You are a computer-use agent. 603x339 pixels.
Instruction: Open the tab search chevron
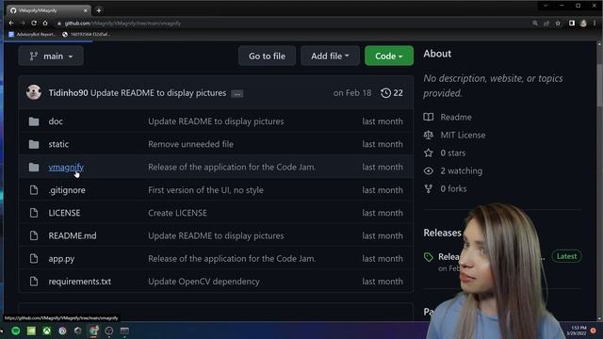pyautogui.click(x=546, y=6)
